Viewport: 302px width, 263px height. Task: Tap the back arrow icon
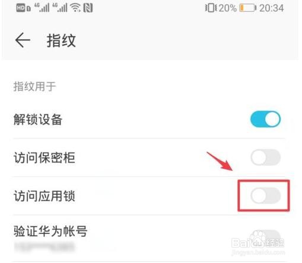pos(23,40)
